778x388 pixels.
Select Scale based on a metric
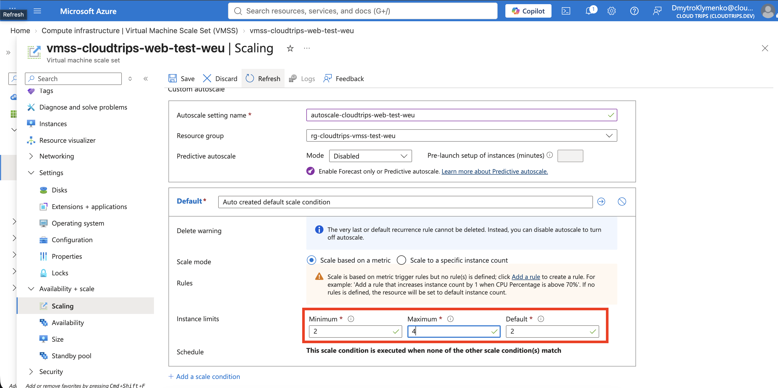coord(311,260)
